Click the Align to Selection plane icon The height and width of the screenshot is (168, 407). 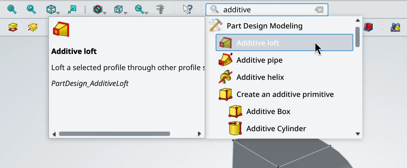tap(72, 9)
